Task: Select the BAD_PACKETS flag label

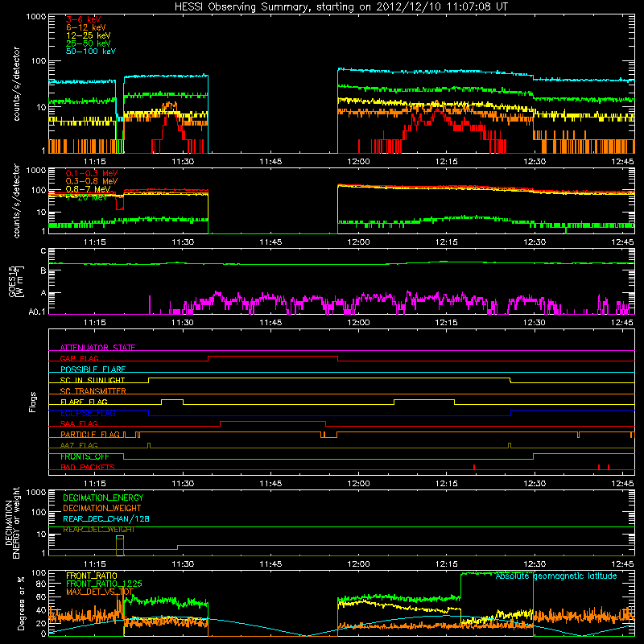Action: (x=88, y=467)
